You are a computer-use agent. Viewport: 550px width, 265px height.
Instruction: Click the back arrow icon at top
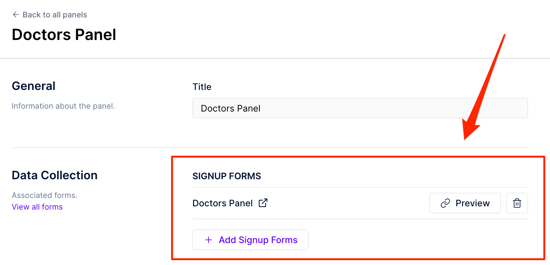[x=15, y=15]
